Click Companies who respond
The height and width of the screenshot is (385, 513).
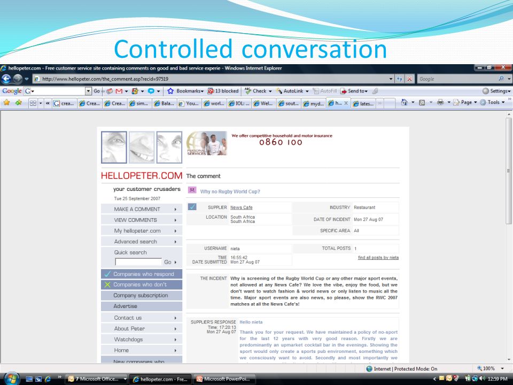point(141,274)
